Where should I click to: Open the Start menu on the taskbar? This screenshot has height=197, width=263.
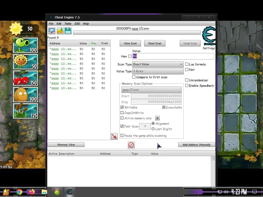(x=6, y=192)
